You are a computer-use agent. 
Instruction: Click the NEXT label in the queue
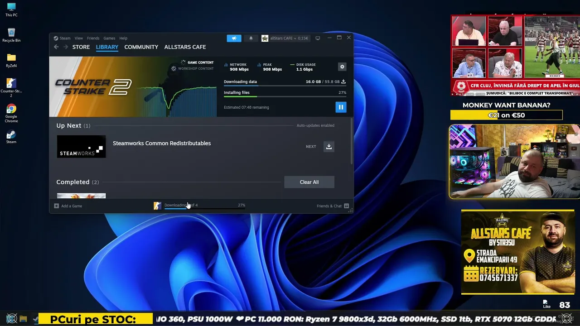(x=311, y=147)
